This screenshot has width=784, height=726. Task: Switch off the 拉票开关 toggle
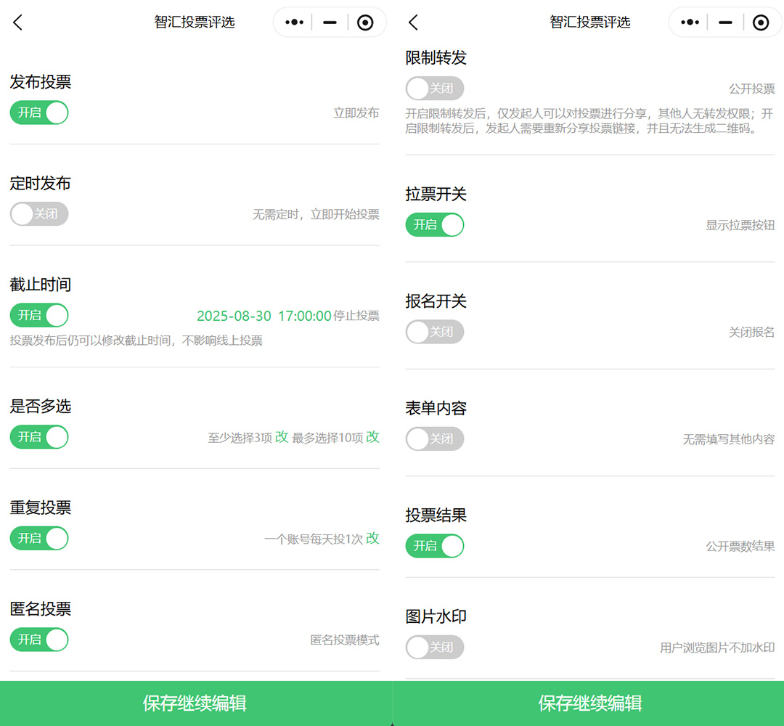(x=434, y=224)
